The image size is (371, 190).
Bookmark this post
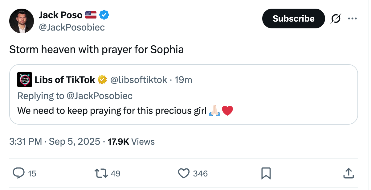click(266, 173)
